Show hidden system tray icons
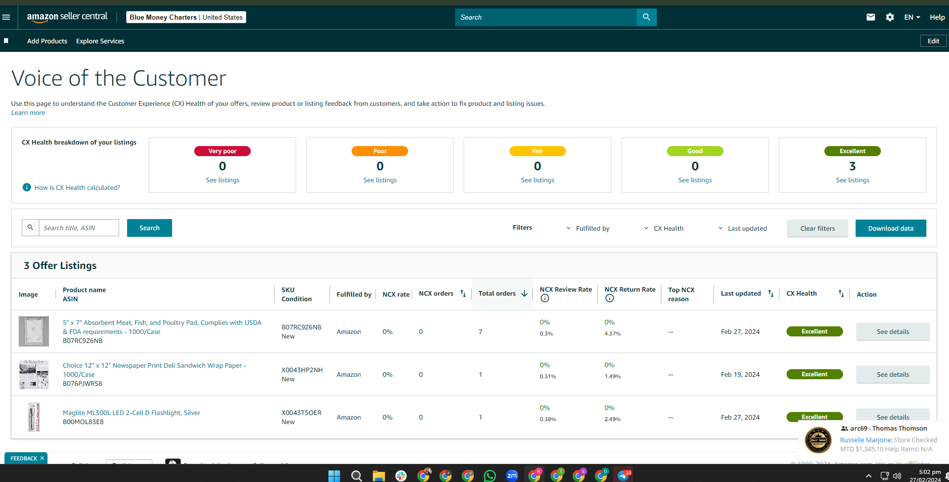The width and height of the screenshot is (949, 482). [x=868, y=476]
